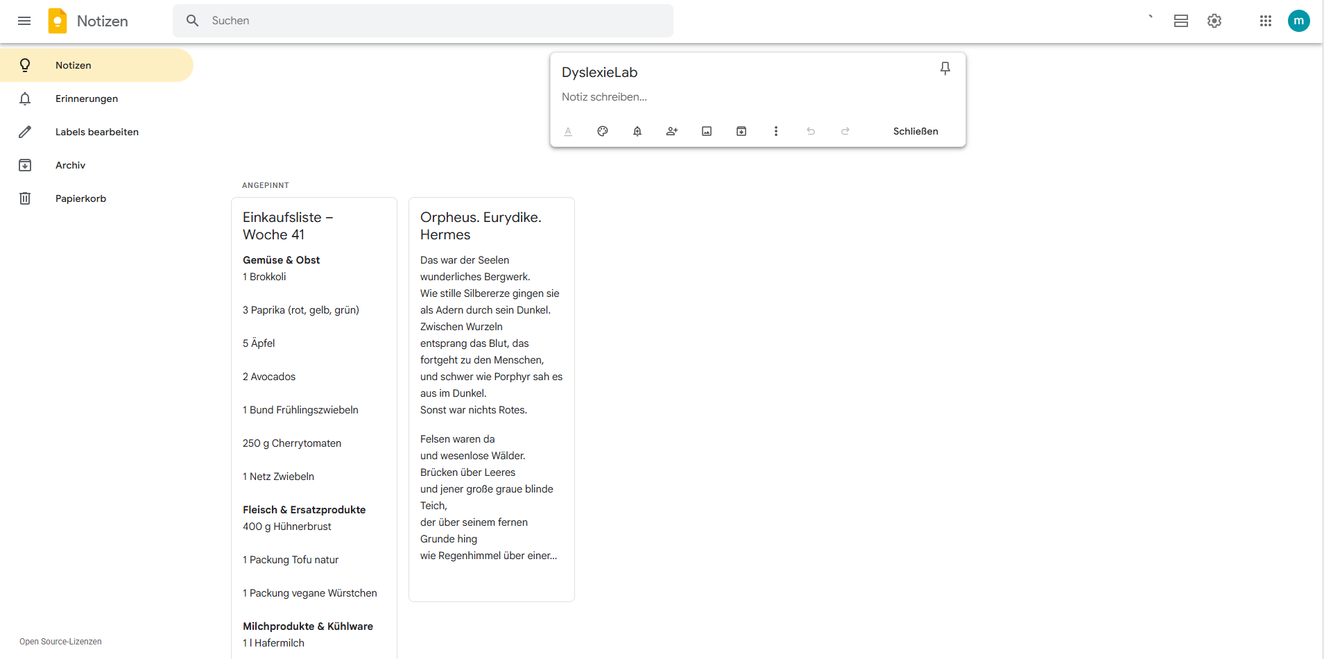The height and width of the screenshot is (659, 1324).
Task: Open the more options menu of the note
Action: pos(775,131)
